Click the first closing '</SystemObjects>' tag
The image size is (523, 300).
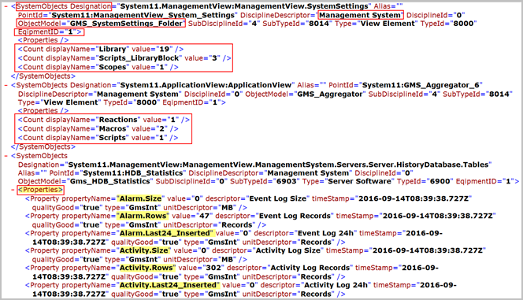click(x=43, y=76)
